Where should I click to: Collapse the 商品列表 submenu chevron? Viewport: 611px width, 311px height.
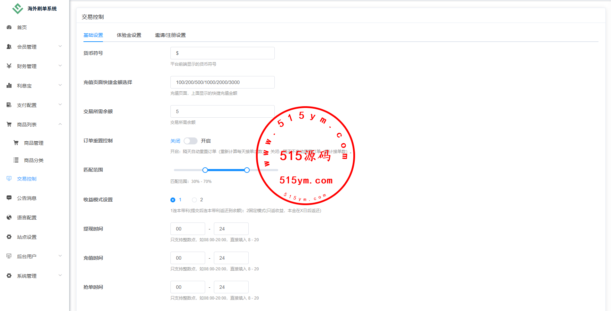pos(60,124)
